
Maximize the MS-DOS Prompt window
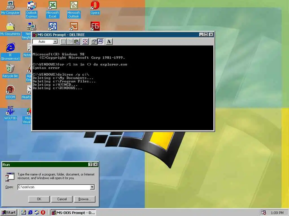(x=206, y=35)
